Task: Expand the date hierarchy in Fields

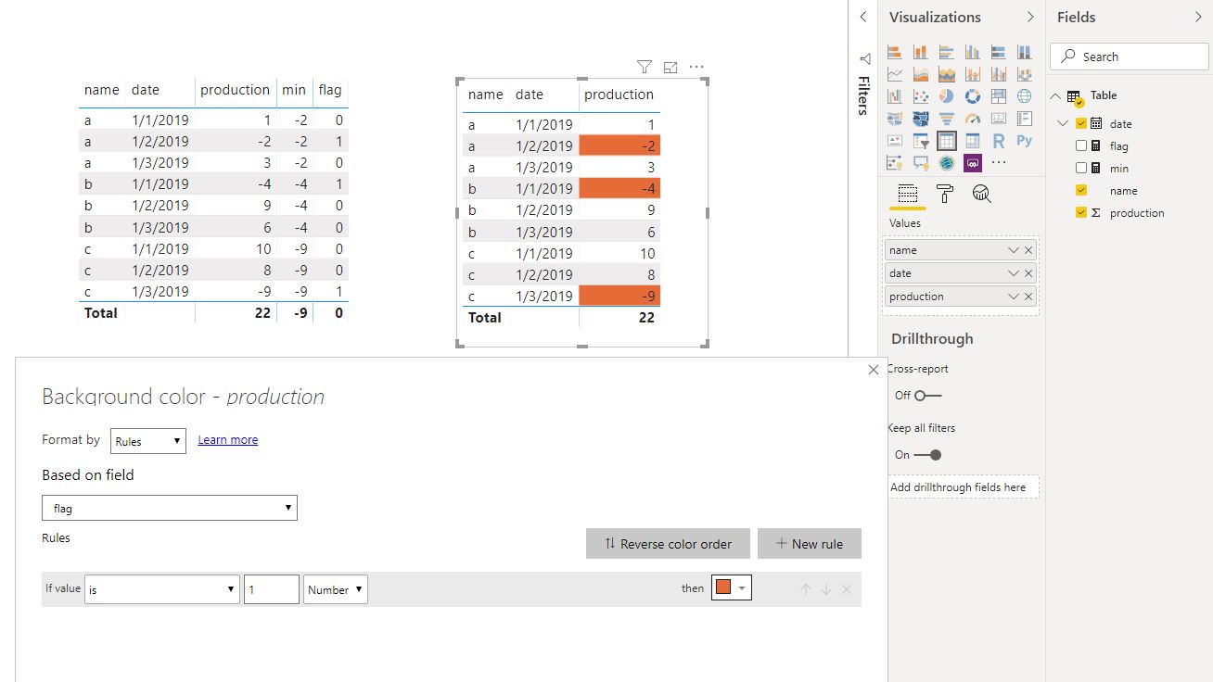Action: point(1064,123)
